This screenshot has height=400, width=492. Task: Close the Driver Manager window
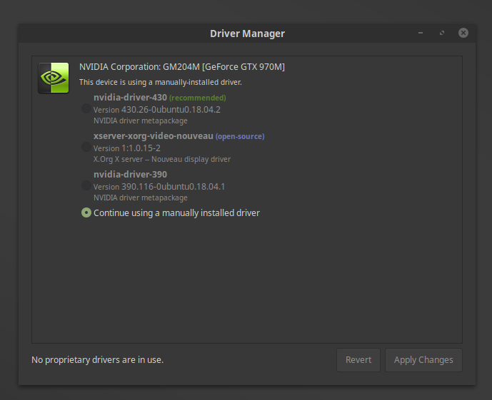click(463, 33)
